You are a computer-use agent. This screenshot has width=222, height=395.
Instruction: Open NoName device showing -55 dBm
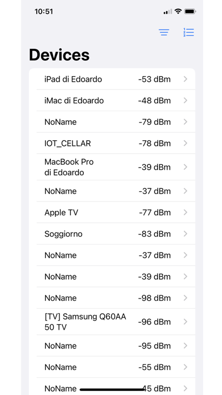pos(112,367)
